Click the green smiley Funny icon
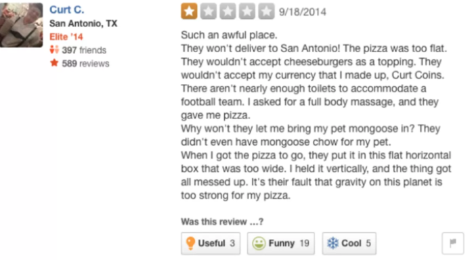The image size is (474, 260). (259, 243)
